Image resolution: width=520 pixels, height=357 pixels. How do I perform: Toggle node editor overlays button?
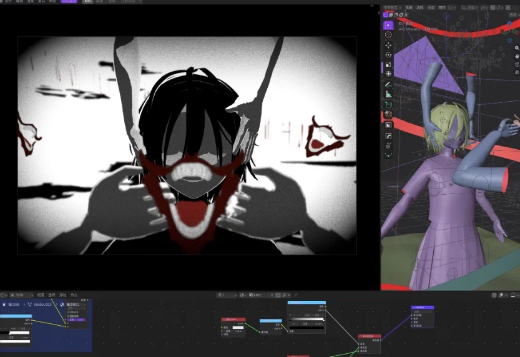pos(502,295)
